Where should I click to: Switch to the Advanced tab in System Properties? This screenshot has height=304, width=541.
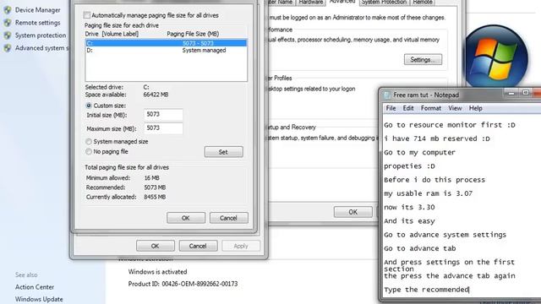click(x=342, y=2)
